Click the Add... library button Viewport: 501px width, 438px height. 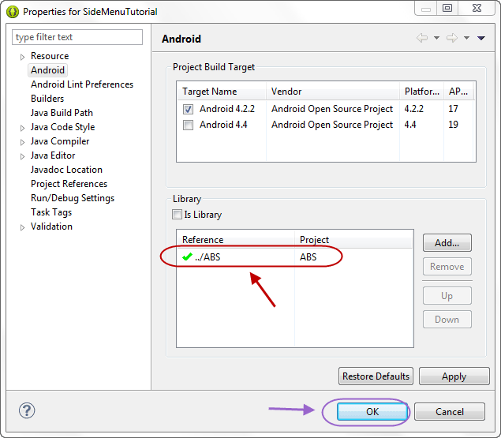coord(447,242)
